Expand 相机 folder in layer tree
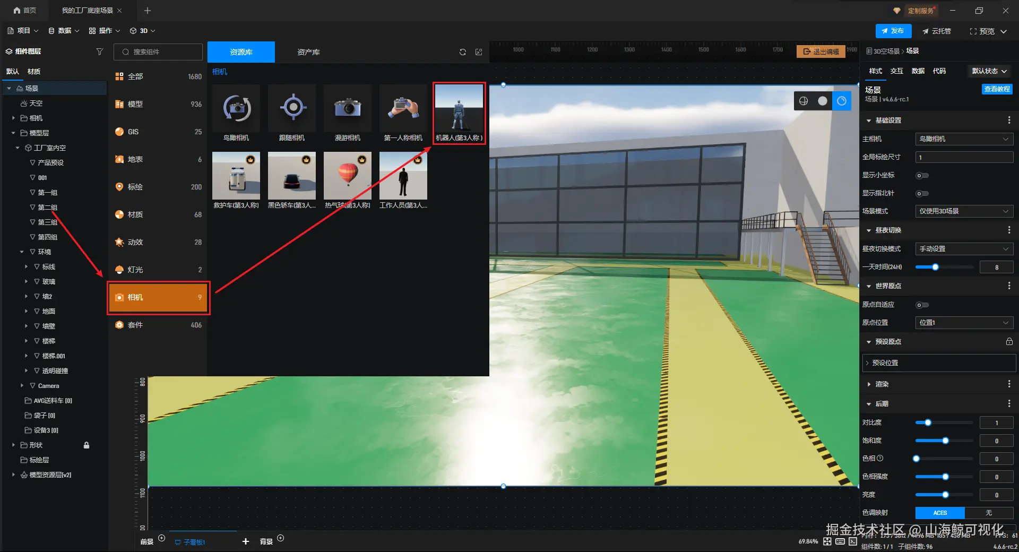The height and width of the screenshot is (552, 1019). (x=13, y=118)
